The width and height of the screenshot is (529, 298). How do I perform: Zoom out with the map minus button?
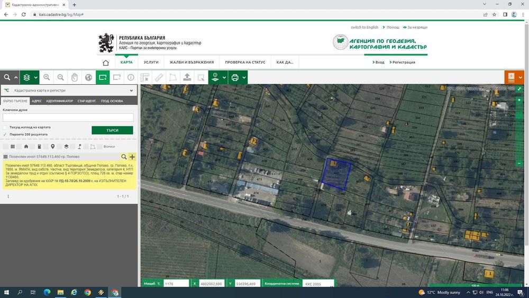pyautogui.click(x=519, y=164)
